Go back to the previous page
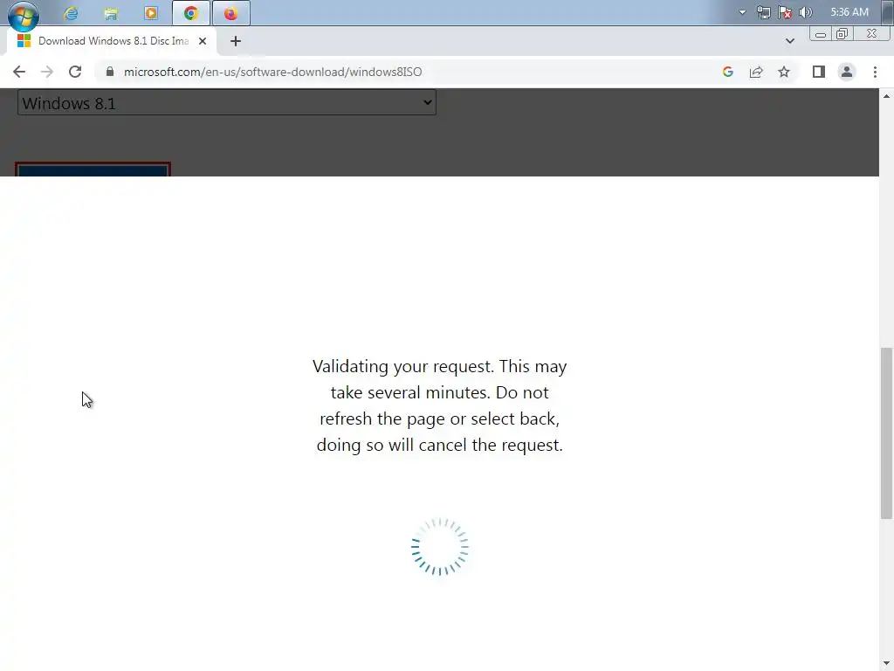The height and width of the screenshot is (671, 894). (x=19, y=72)
